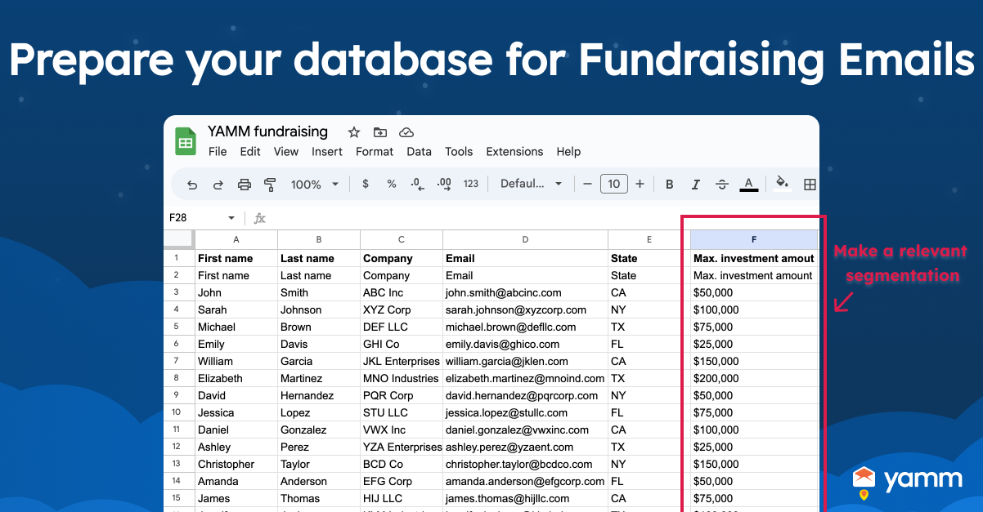983x512 pixels.
Task: Click the font size 10 field
Action: point(614,185)
